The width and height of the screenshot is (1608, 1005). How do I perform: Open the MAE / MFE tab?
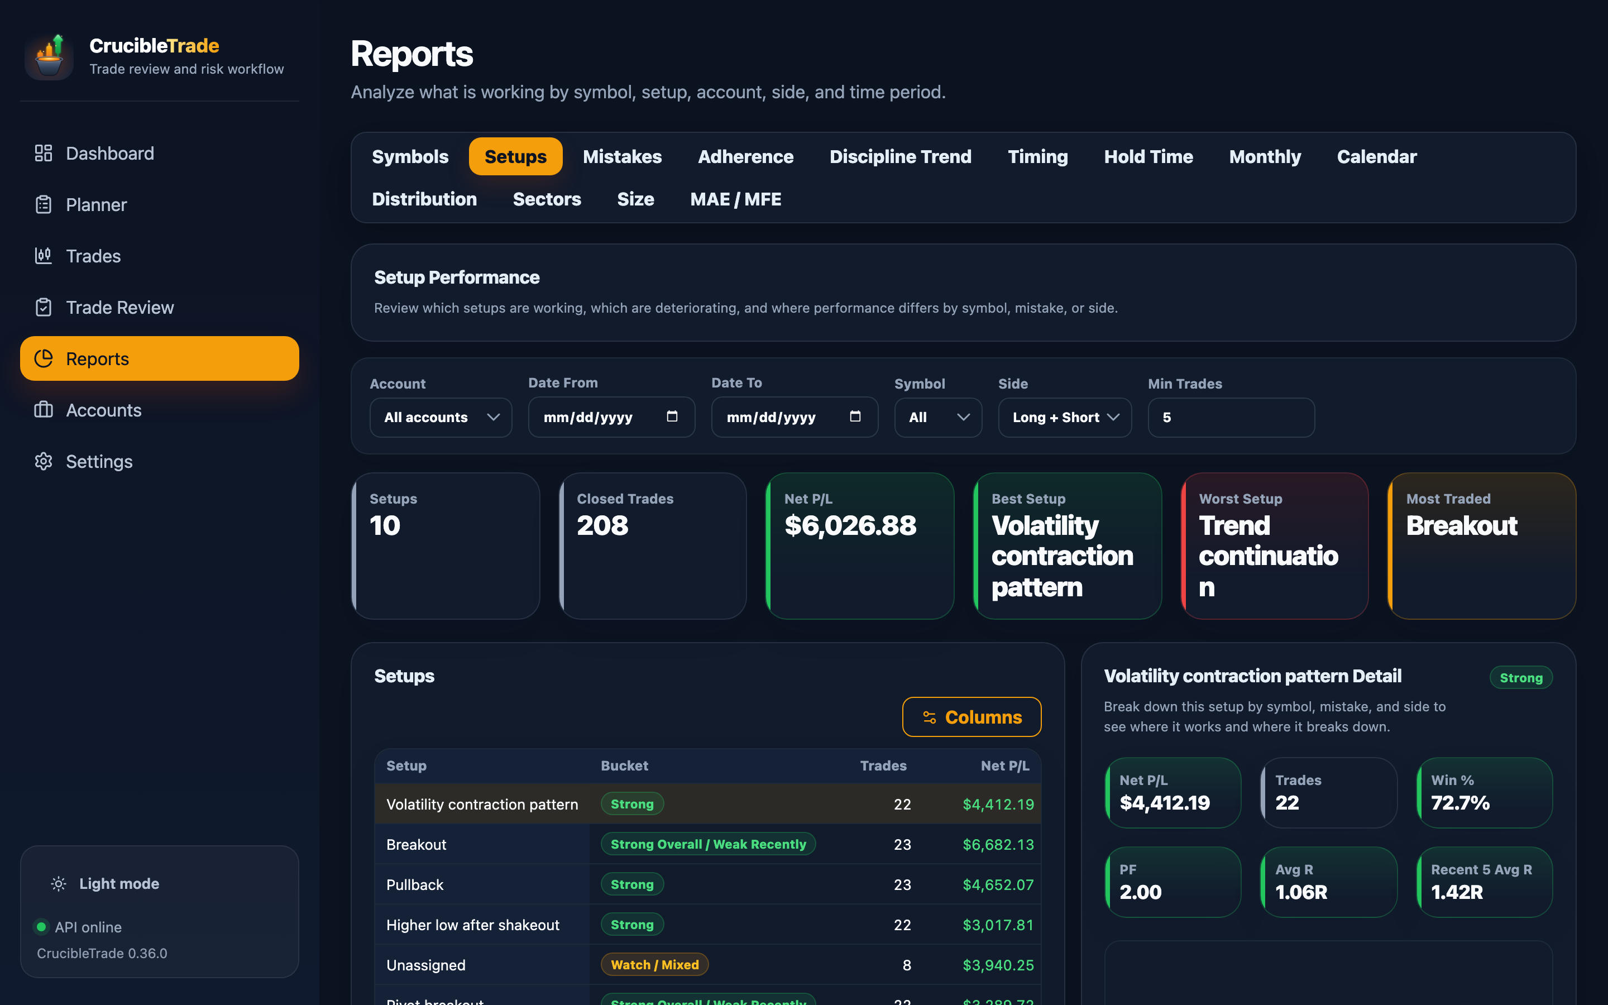(735, 199)
